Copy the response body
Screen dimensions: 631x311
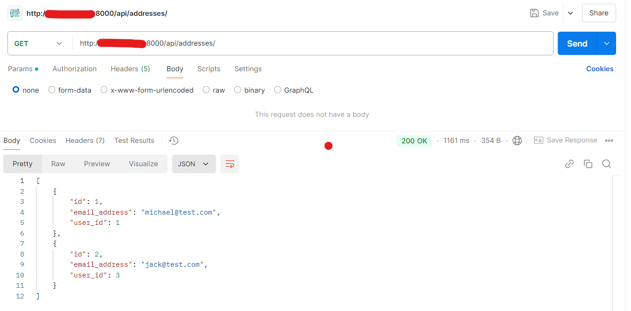click(588, 164)
